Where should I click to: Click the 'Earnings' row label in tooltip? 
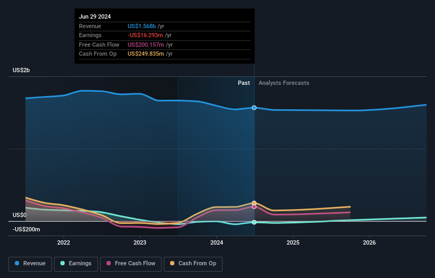pyautogui.click(x=90, y=35)
